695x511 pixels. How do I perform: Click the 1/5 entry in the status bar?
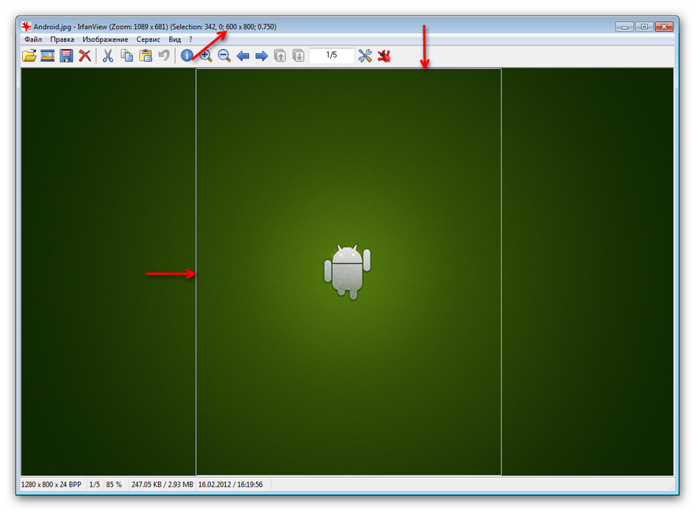pos(94,485)
